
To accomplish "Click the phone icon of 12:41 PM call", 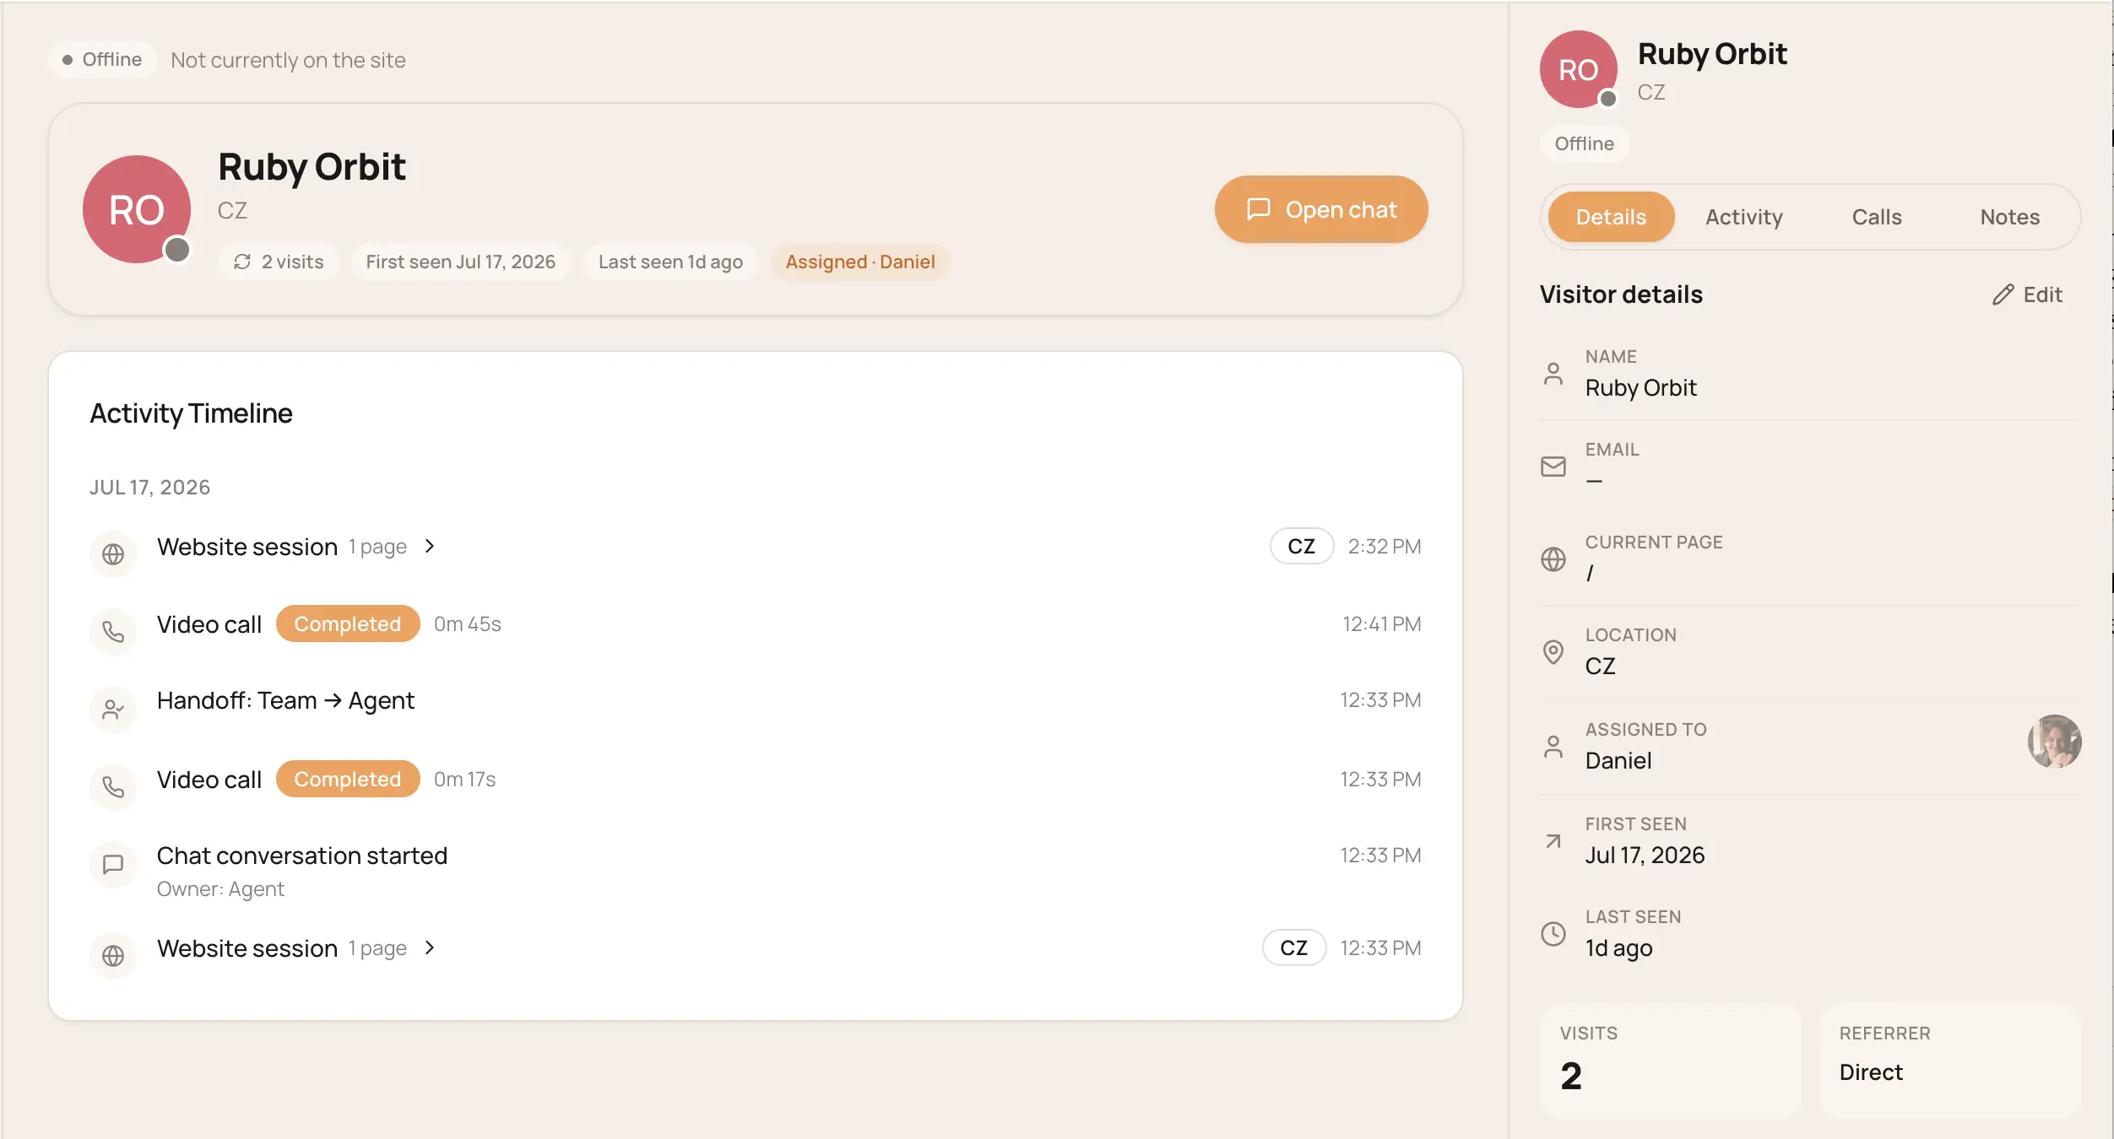I will (x=113, y=631).
